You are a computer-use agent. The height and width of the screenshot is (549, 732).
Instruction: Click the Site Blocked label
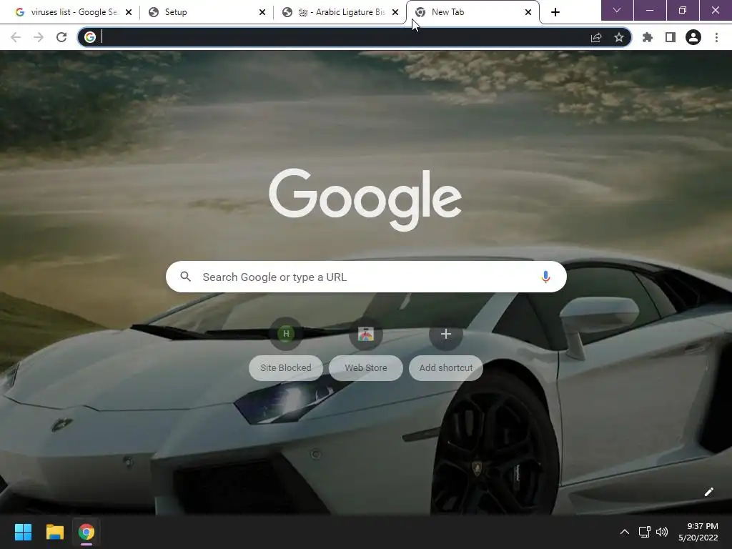coord(286,368)
